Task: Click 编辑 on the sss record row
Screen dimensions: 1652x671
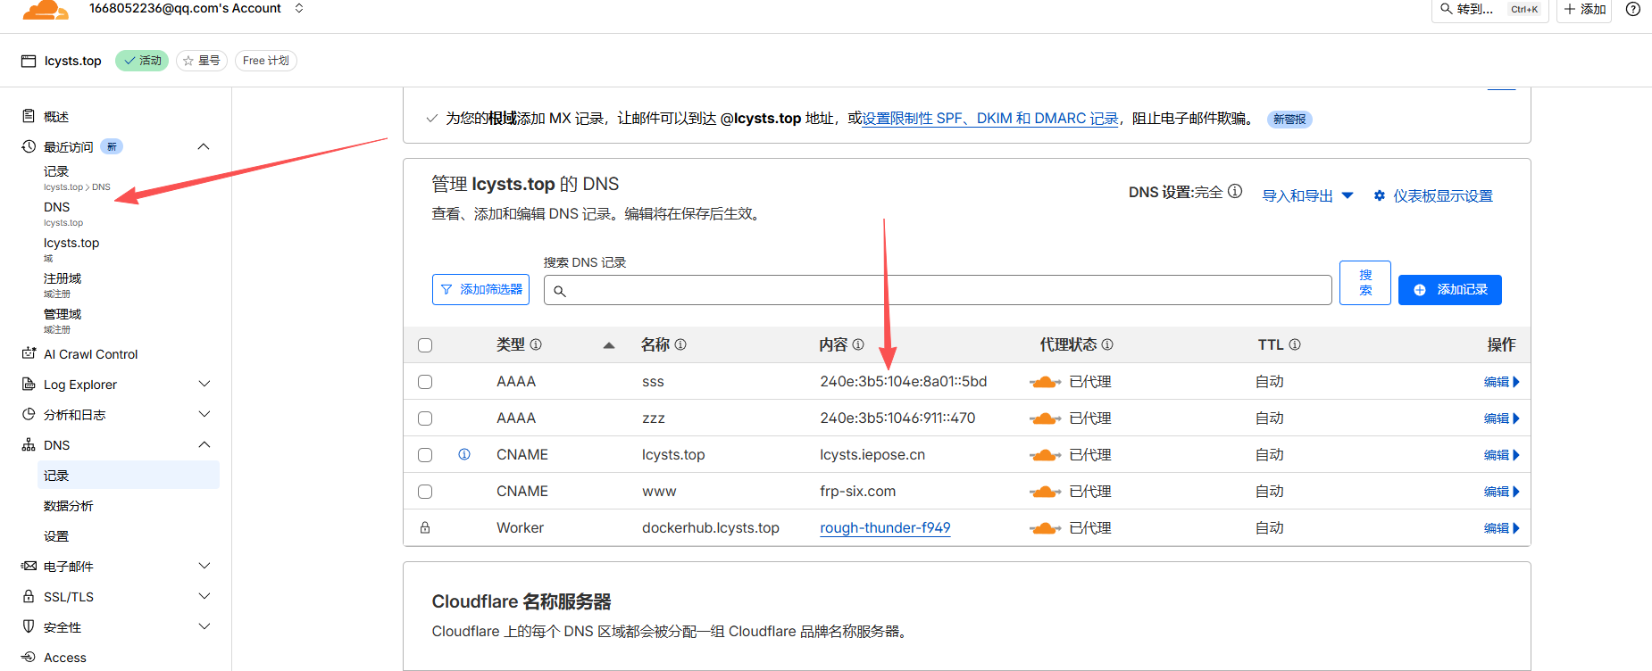Action: tap(1501, 382)
